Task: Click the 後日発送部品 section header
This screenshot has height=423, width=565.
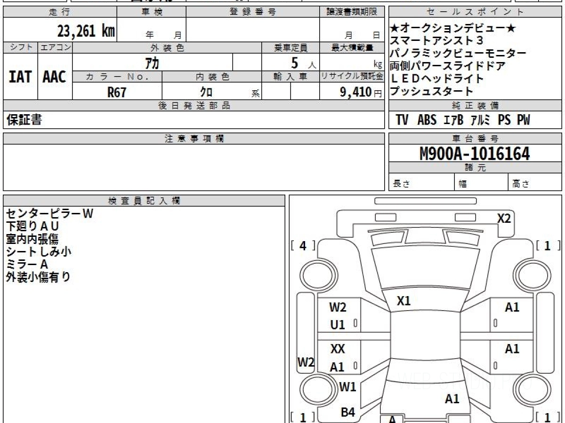Action: click(x=194, y=106)
